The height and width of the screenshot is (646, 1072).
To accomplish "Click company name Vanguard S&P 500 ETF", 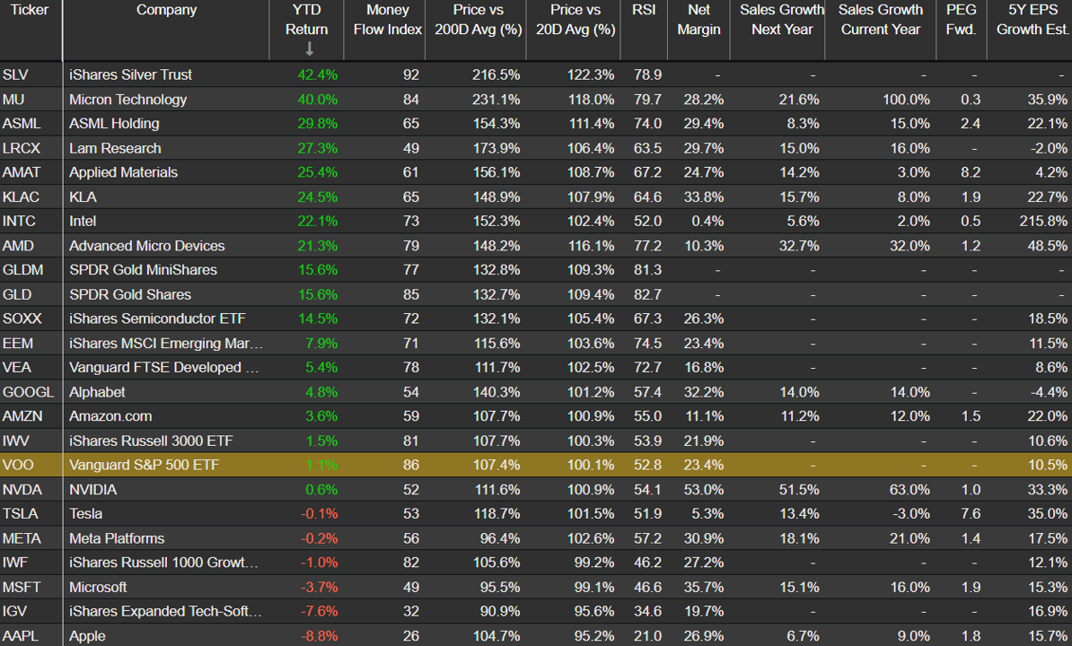I will click(x=145, y=466).
